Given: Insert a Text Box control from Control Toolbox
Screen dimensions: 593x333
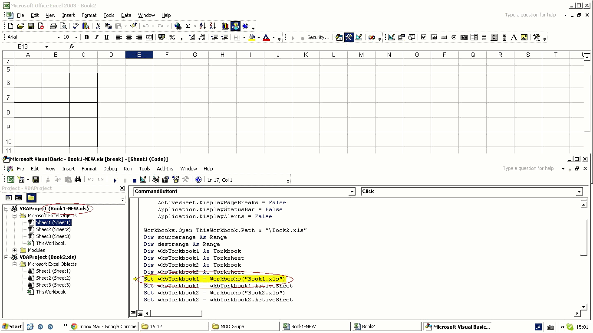Looking at the screenshot, I should pos(434,37).
